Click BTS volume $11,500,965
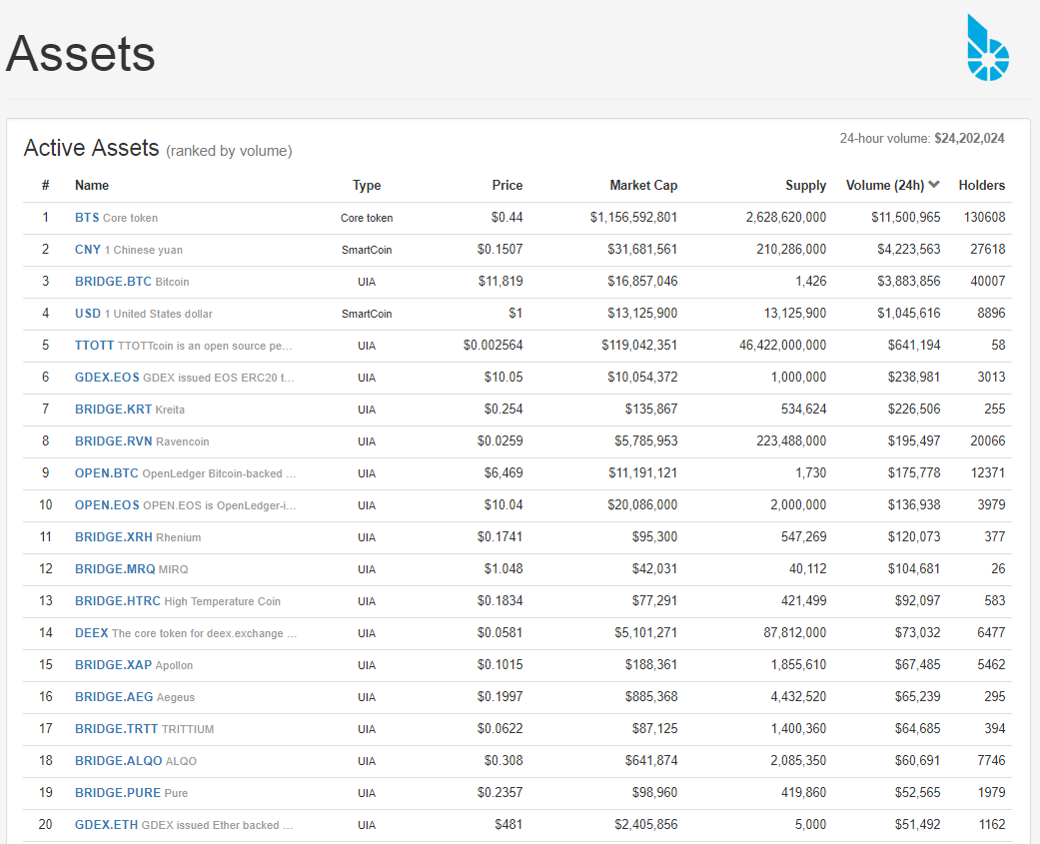The width and height of the screenshot is (1040, 844). click(905, 218)
